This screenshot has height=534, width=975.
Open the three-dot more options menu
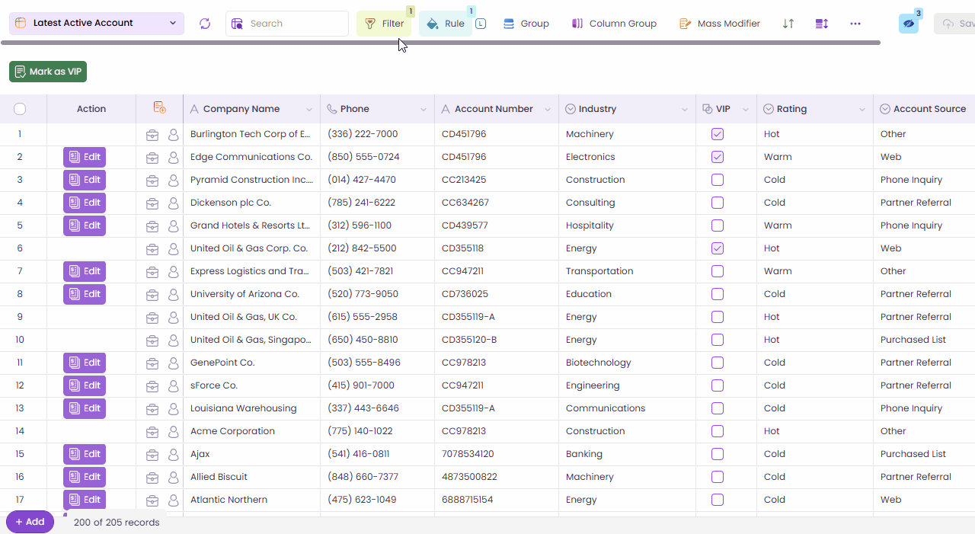click(x=855, y=24)
